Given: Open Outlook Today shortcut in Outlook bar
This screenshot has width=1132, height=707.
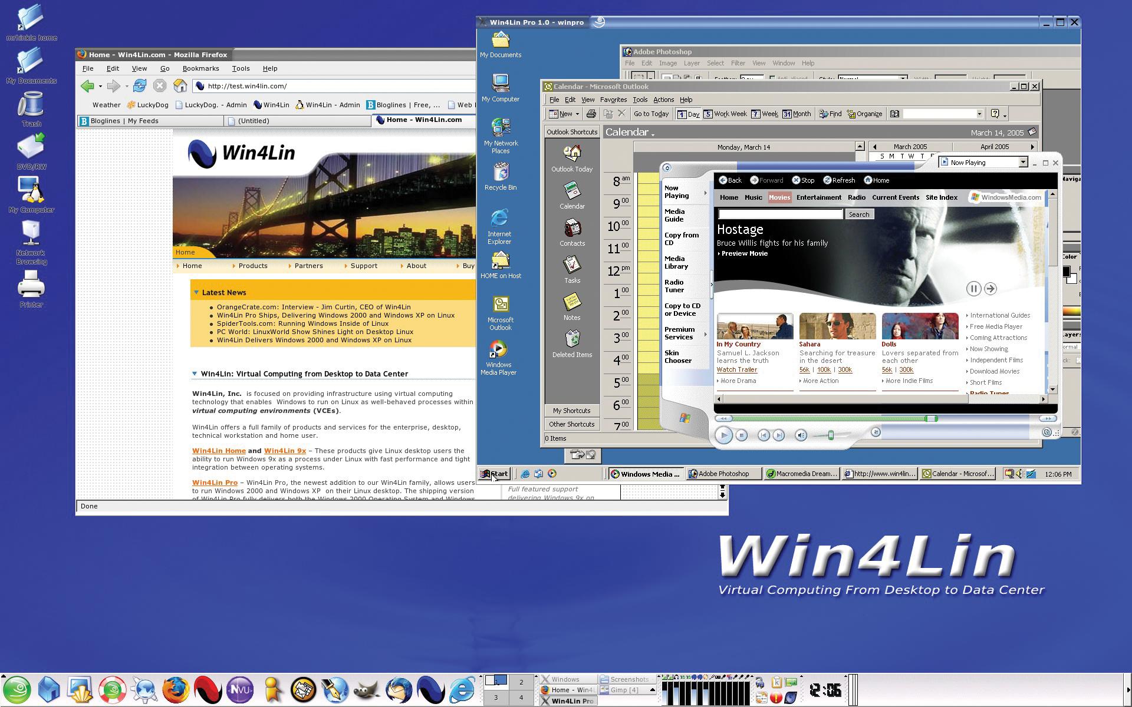Looking at the screenshot, I should tap(572, 159).
